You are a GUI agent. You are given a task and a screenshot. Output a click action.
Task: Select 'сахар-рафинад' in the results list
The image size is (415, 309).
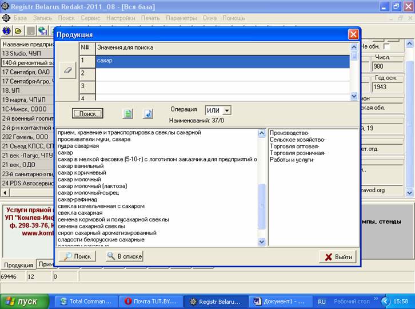click(x=78, y=199)
